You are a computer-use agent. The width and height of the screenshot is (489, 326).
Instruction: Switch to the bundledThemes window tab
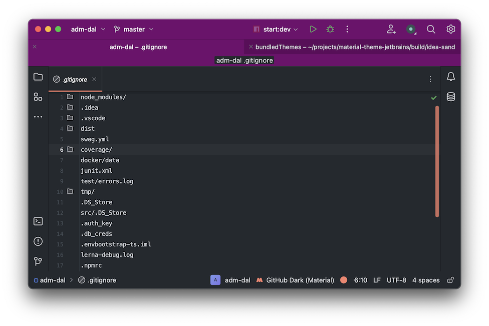point(351,47)
